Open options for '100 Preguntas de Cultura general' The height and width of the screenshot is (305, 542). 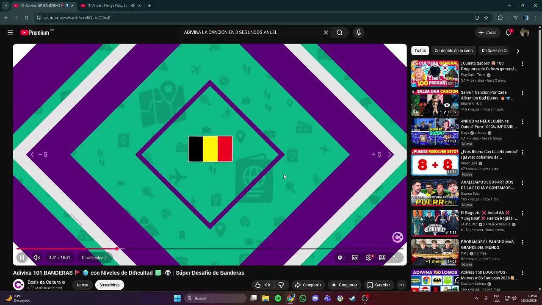coord(522,64)
